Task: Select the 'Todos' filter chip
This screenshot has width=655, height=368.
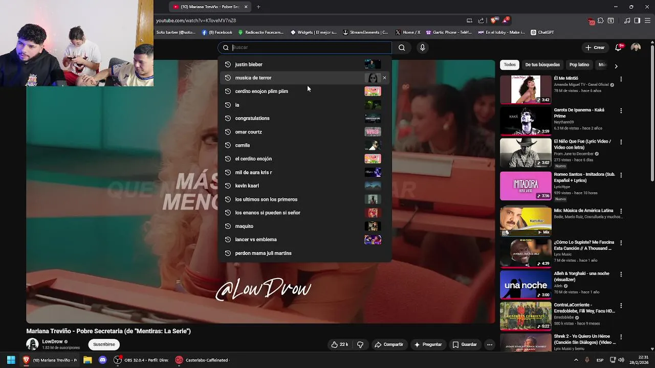Action: pyautogui.click(x=510, y=65)
